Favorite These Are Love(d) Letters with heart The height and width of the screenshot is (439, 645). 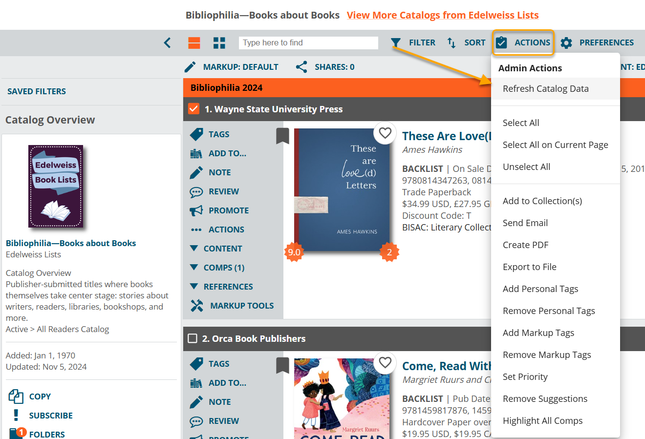point(385,132)
